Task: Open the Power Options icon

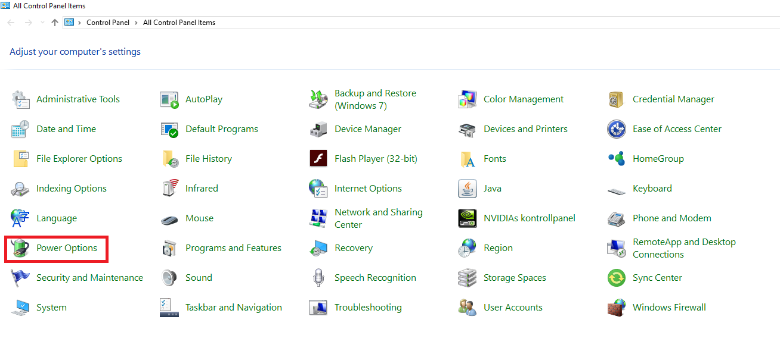Action: pyautogui.click(x=20, y=248)
